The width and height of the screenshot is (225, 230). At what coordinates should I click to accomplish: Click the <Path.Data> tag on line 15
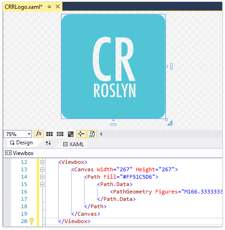click(x=115, y=184)
